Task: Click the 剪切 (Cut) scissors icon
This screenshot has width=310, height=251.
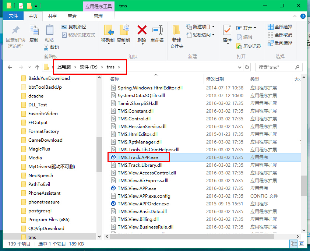Action: [x=46, y=47]
